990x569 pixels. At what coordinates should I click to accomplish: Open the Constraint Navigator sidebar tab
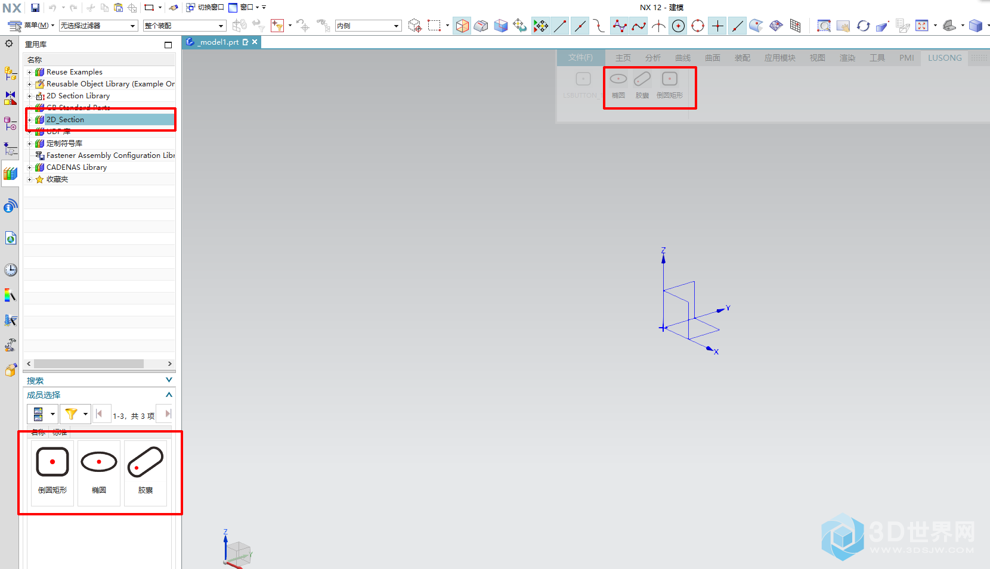10,98
